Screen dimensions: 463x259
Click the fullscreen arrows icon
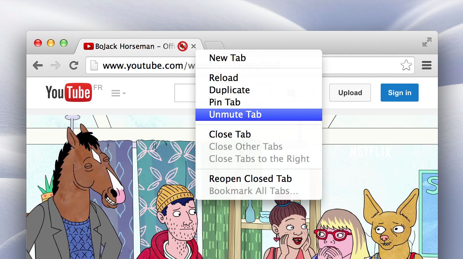[427, 42]
